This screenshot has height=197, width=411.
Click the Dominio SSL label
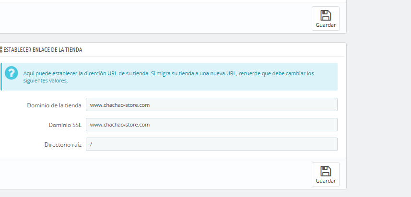click(x=65, y=125)
